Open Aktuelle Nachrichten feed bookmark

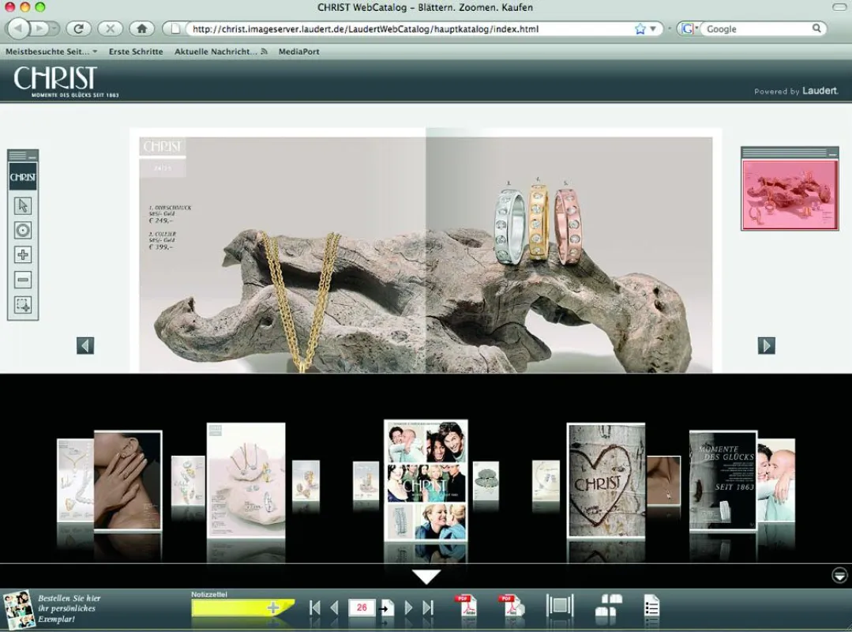tap(220, 51)
